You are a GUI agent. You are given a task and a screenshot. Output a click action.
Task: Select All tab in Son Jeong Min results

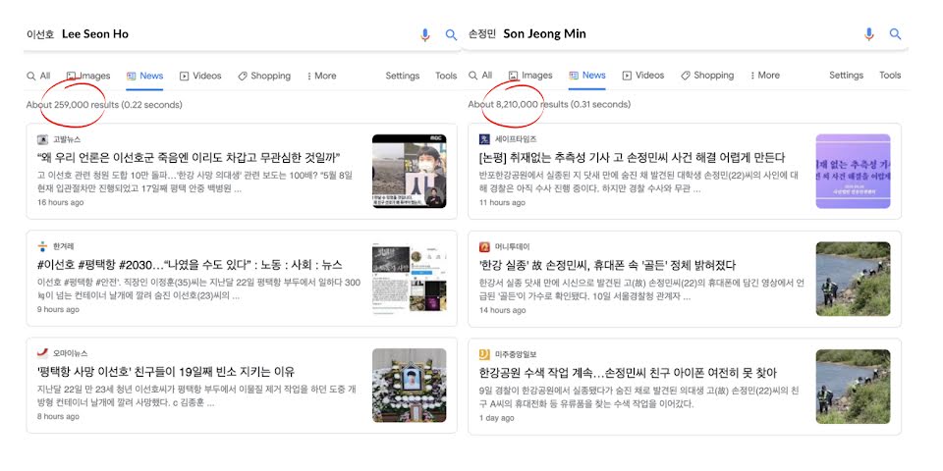[x=480, y=76]
